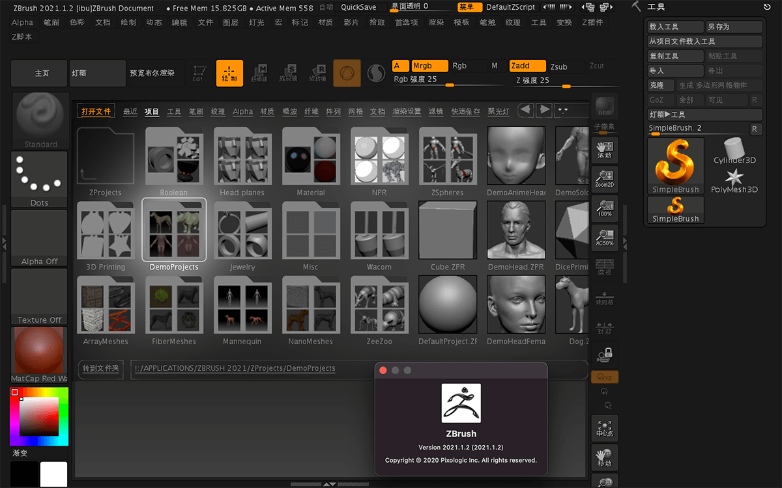Screen dimensions: 782x488
Task: Toggle Rgb paint mode
Action: click(x=459, y=66)
